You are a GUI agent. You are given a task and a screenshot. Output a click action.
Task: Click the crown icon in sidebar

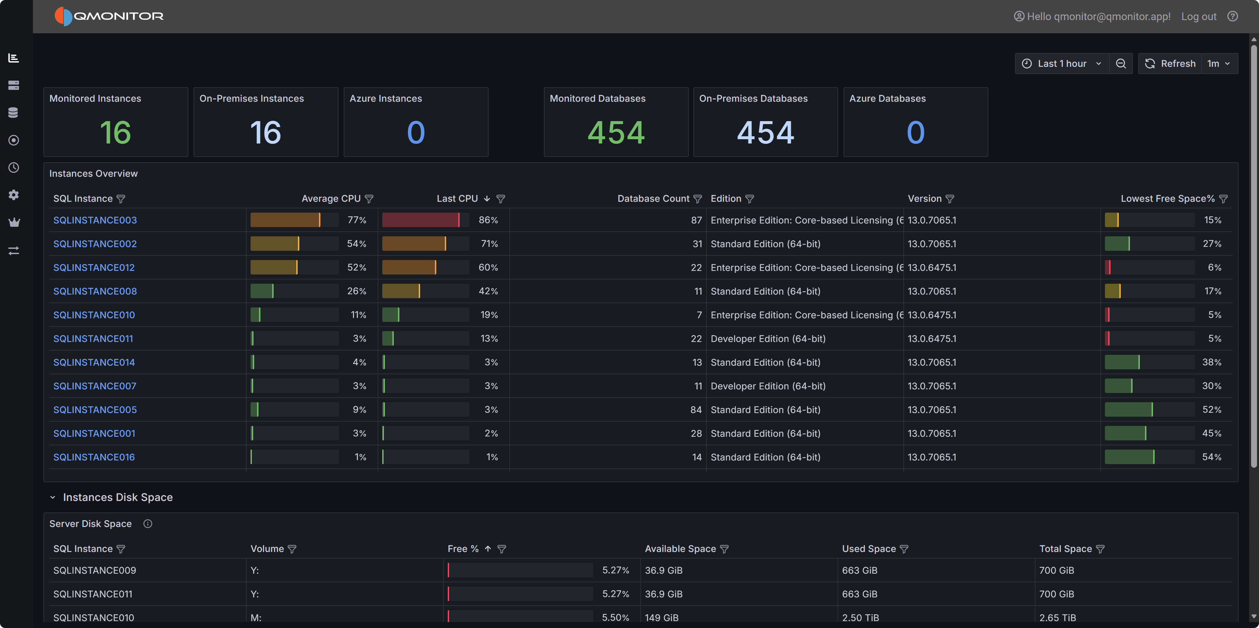(x=14, y=223)
